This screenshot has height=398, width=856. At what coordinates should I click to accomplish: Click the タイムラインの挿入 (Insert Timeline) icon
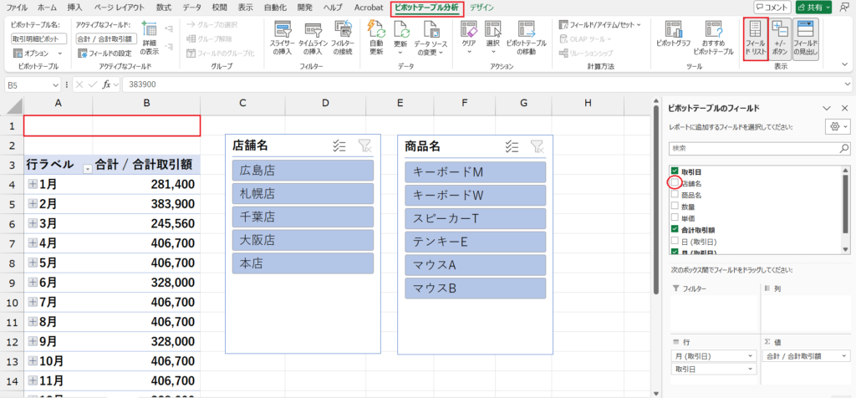point(312,35)
